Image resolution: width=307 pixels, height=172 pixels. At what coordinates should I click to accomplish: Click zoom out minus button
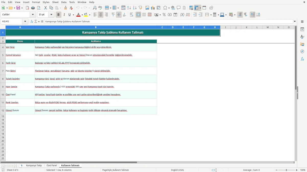click(276, 170)
